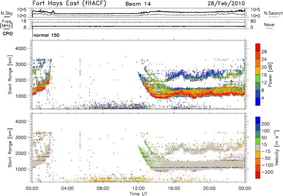
Task: Click the '80' Nave axis tick
Action: pos(253,21)
